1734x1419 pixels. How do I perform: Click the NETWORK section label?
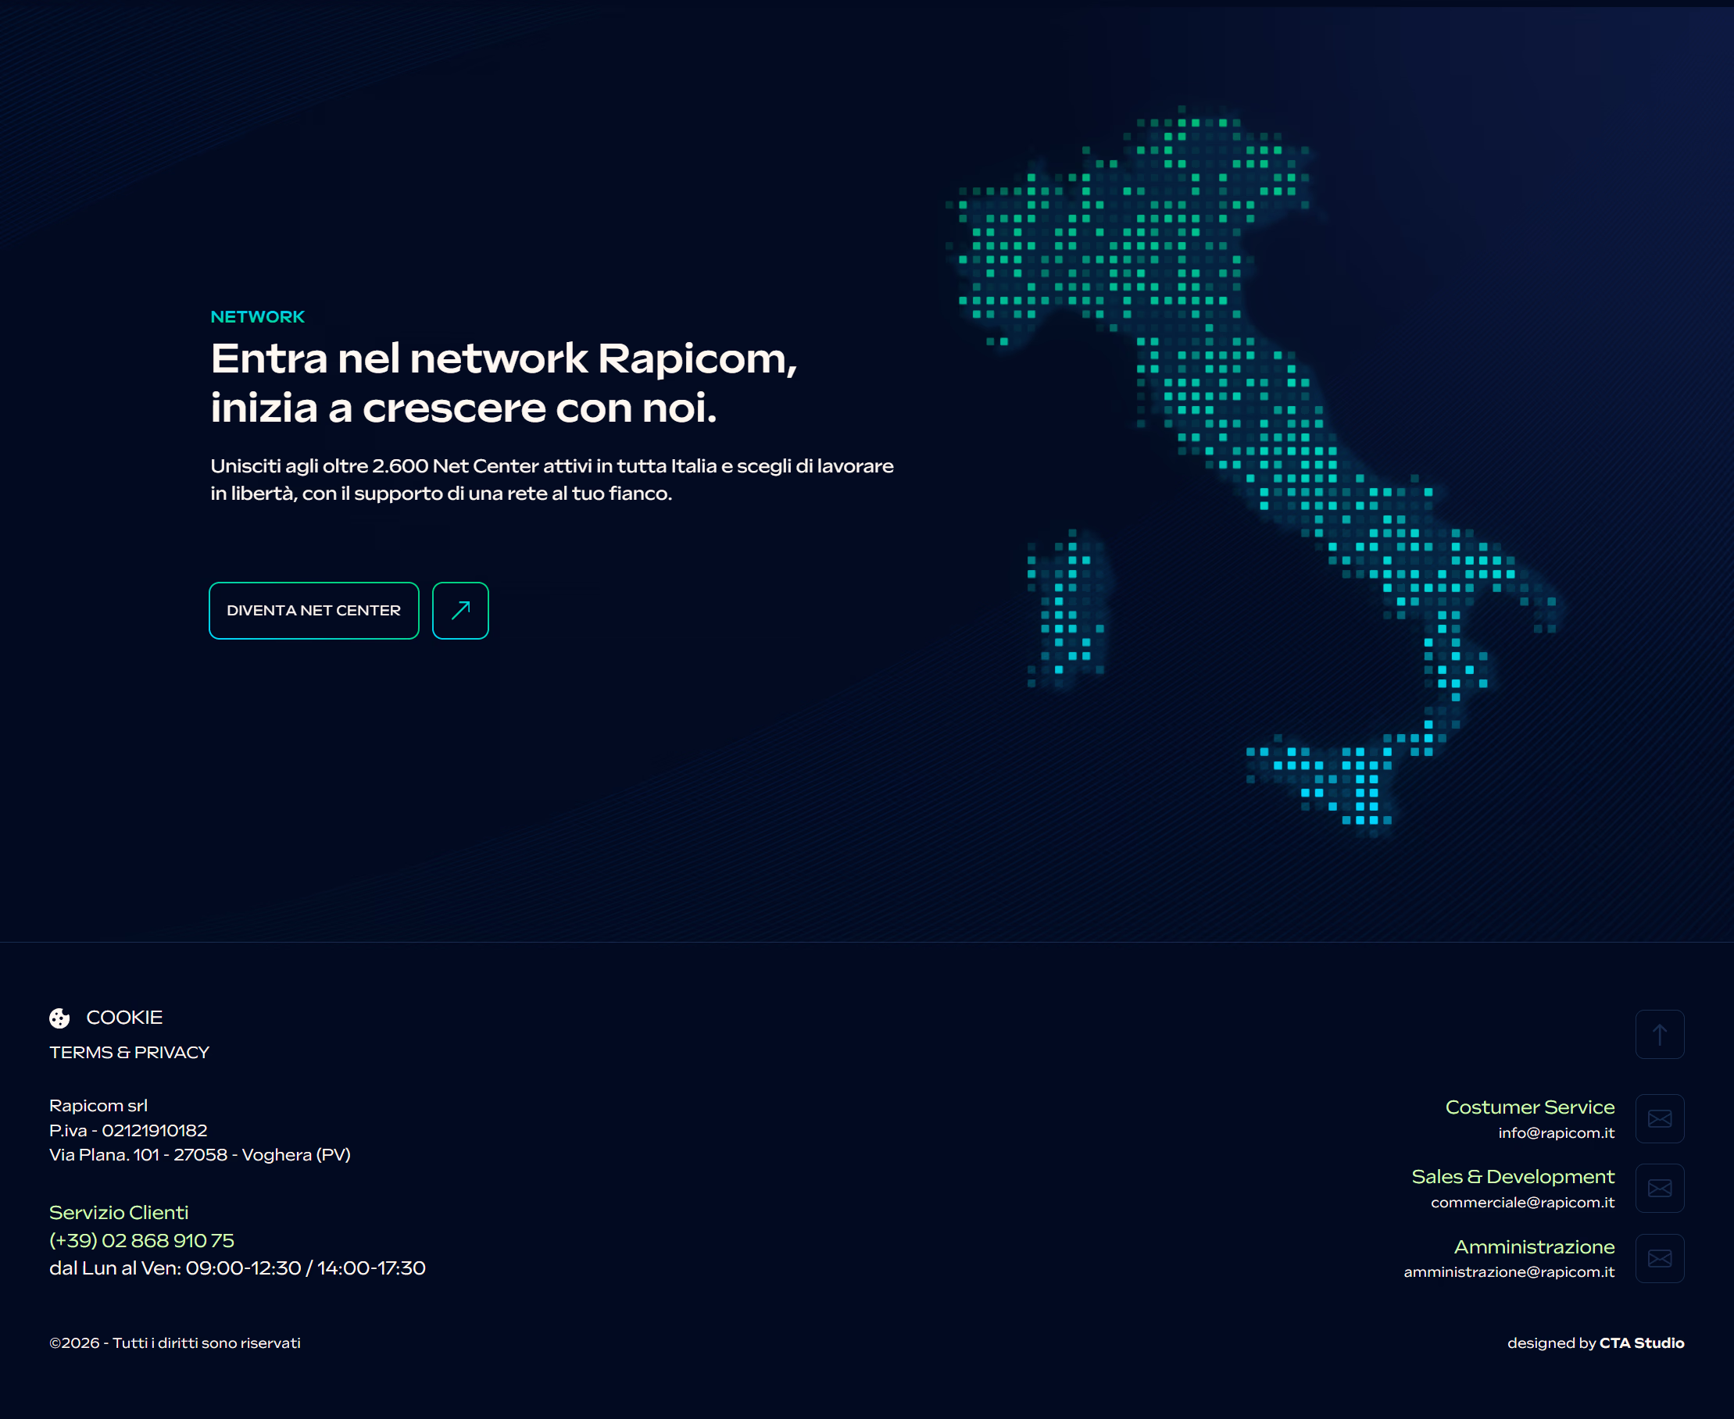pyautogui.click(x=258, y=316)
